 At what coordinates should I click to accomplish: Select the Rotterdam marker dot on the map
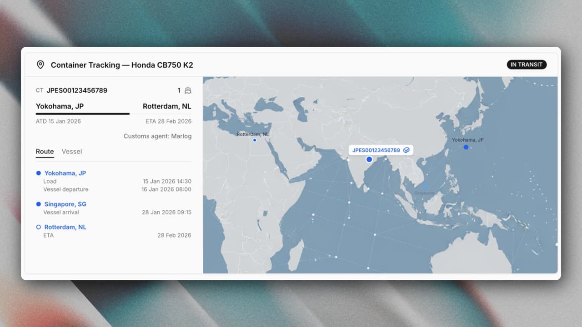click(x=255, y=140)
